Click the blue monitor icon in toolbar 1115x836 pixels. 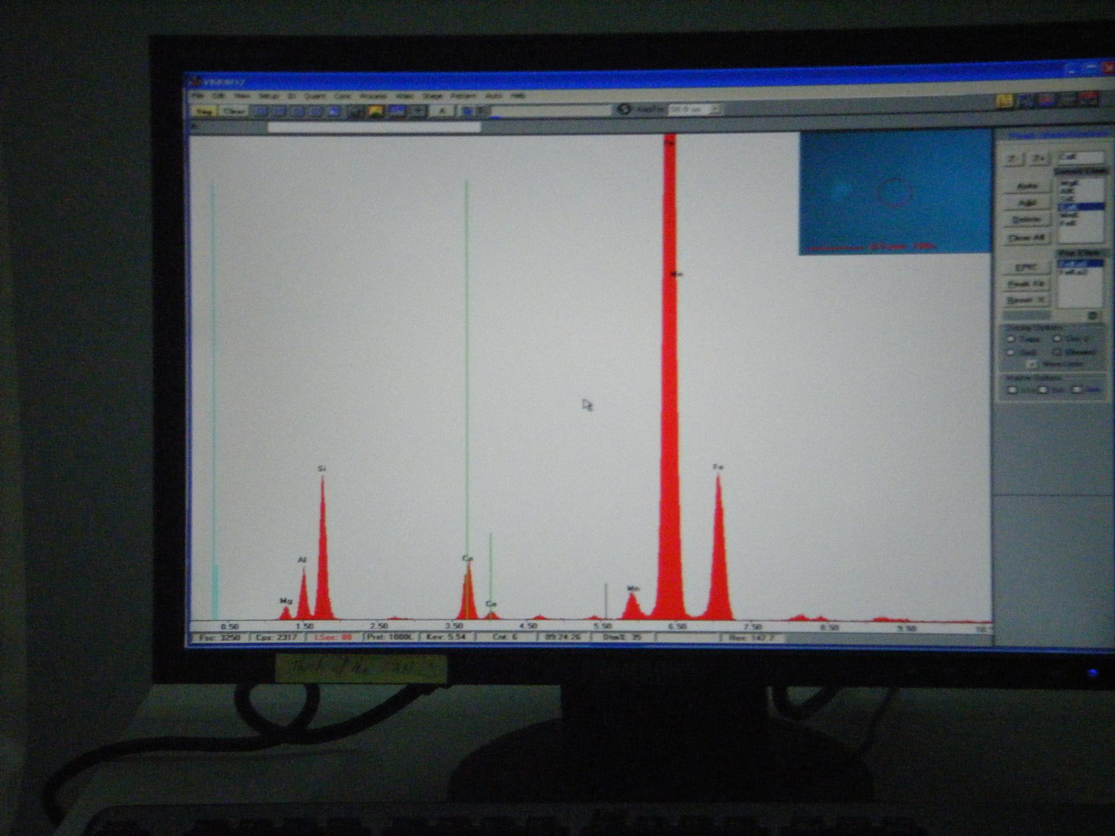[397, 111]
